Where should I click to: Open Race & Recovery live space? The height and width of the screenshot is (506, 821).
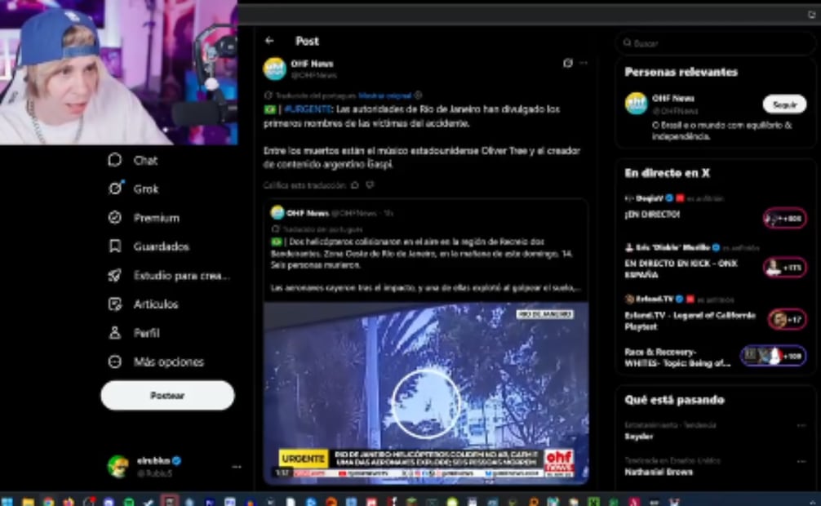click(x=677, y=357)
